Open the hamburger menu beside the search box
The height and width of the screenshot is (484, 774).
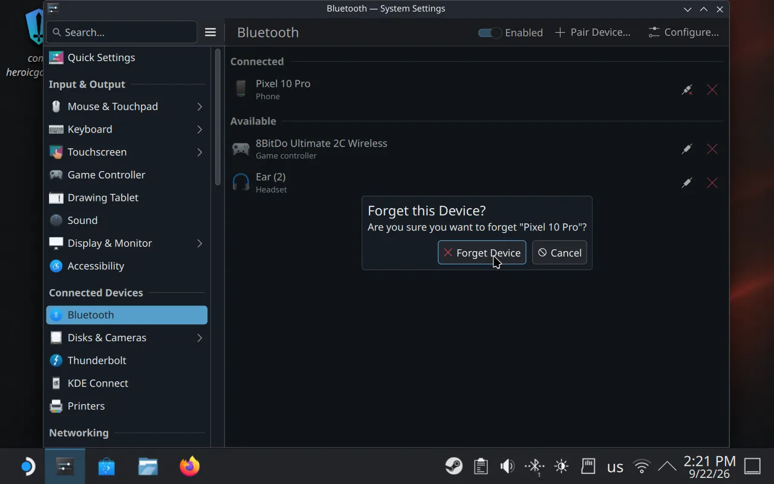click(210, 32)
